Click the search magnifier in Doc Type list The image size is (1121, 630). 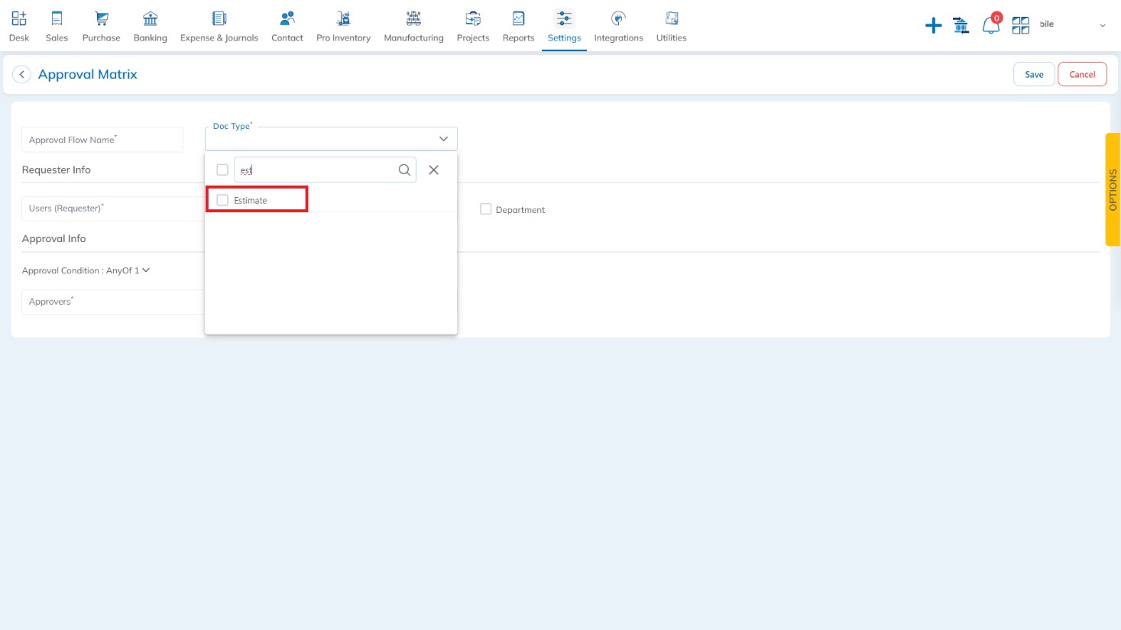[404, 170]
